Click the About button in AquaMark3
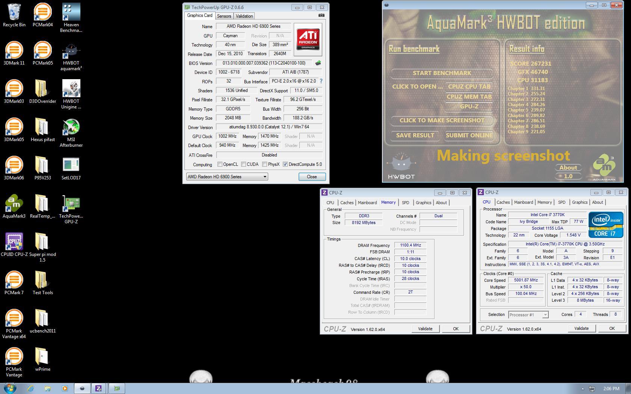This screenshot has width=631, height=394. pyautogui.click(x=568, y=168)
